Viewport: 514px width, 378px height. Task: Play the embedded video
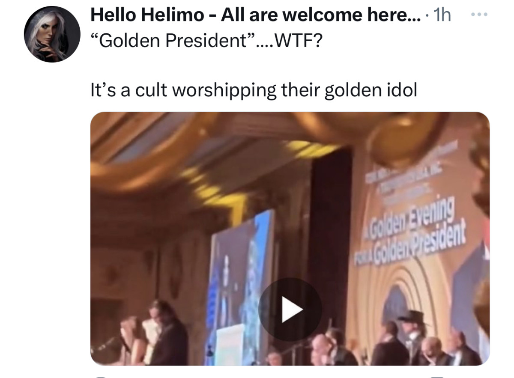pyautogui.click(x=290, y=310)
